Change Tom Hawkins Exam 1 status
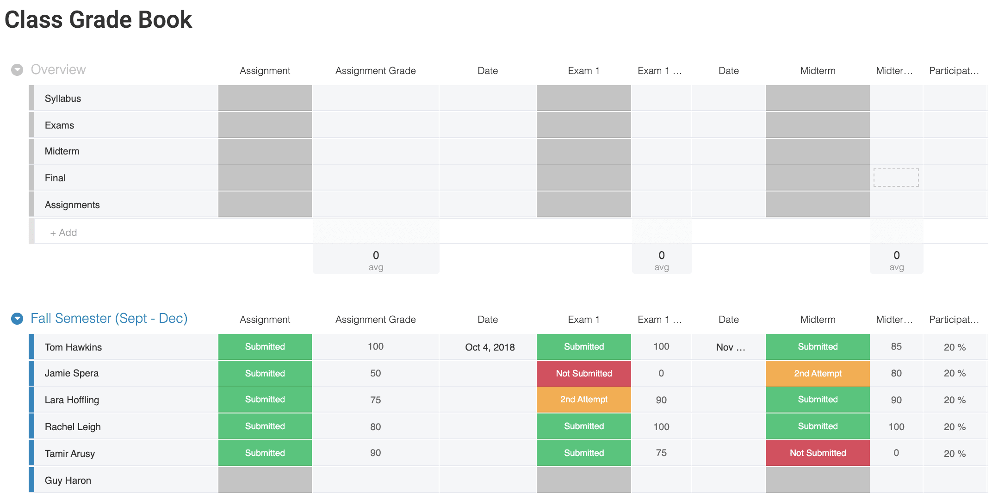Viewport: 992px width, 493px height. [x=584, y=347]
